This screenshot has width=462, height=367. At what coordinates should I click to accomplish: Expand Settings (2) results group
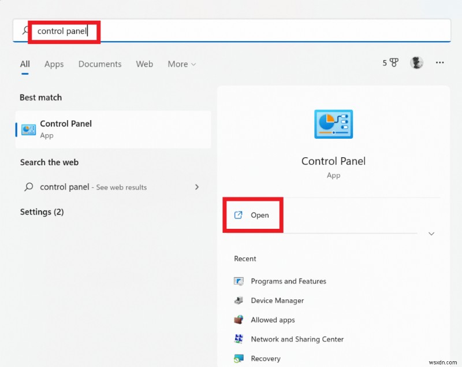42,212
